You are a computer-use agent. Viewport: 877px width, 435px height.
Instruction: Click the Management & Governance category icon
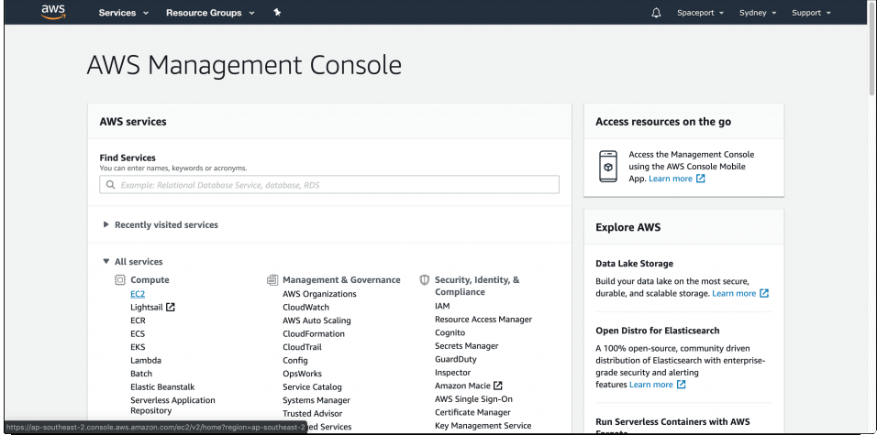pyautogui.click(x=272, y=280)
